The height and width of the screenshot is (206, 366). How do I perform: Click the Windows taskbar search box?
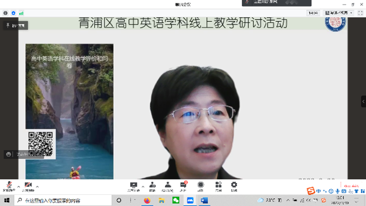(x=63, y=200)
